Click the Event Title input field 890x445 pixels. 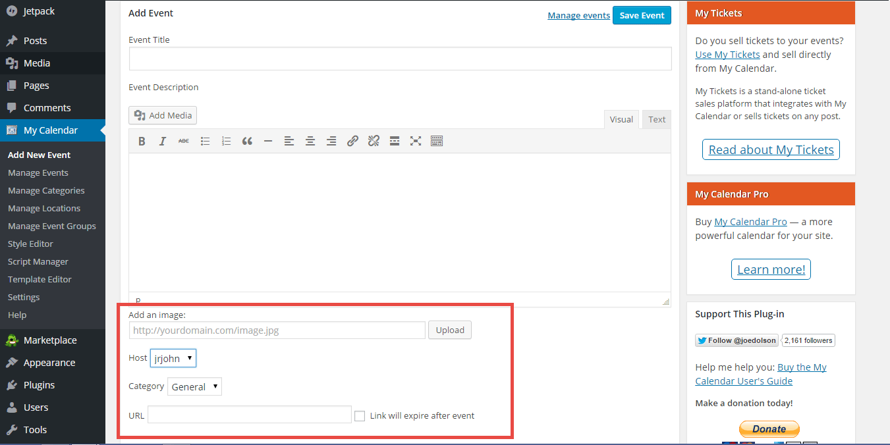click(x=401, y=59)
